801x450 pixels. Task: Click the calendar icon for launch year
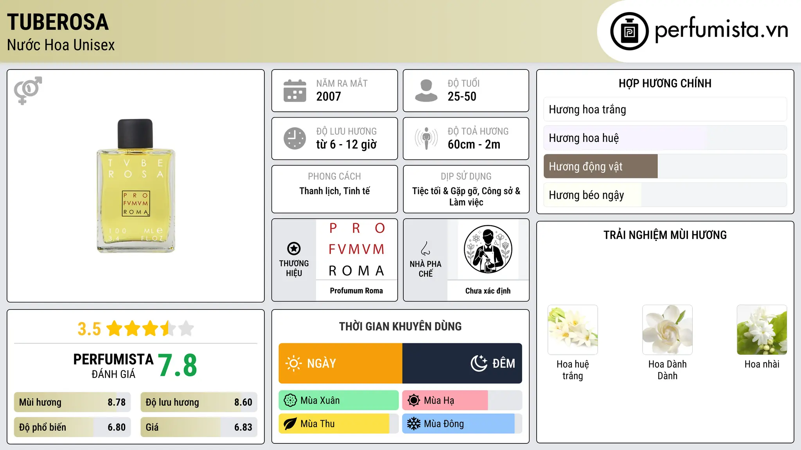pyautogui.click(x=295, y=91)
